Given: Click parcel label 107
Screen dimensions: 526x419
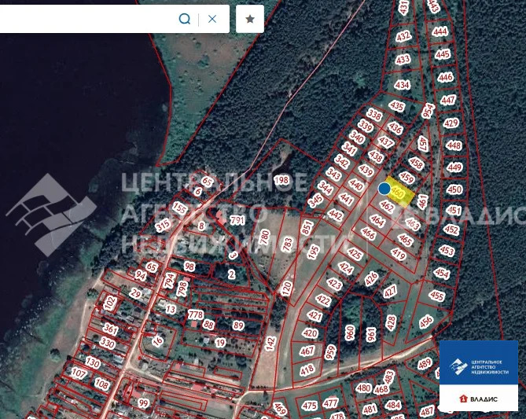Looking at the screenshot, I should point(79,373).
